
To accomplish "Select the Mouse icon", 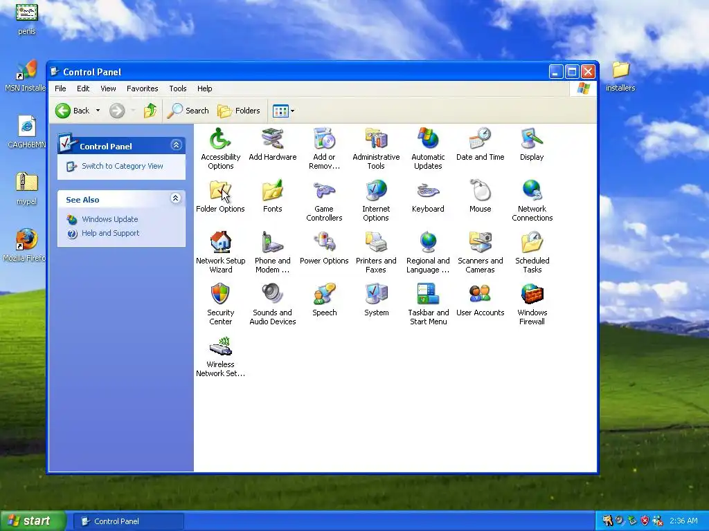I will tap(480, 196).
